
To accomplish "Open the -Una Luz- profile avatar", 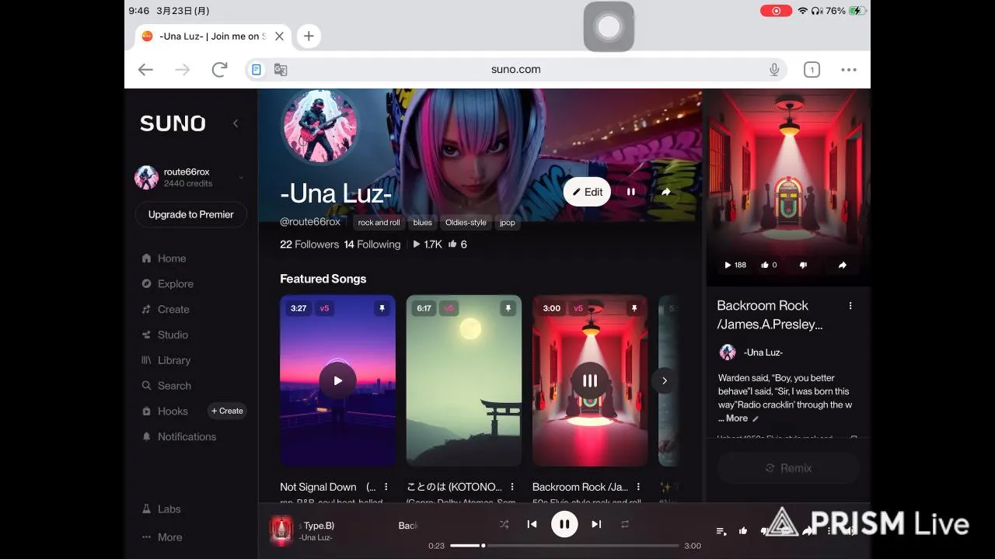I will [319, 127].
